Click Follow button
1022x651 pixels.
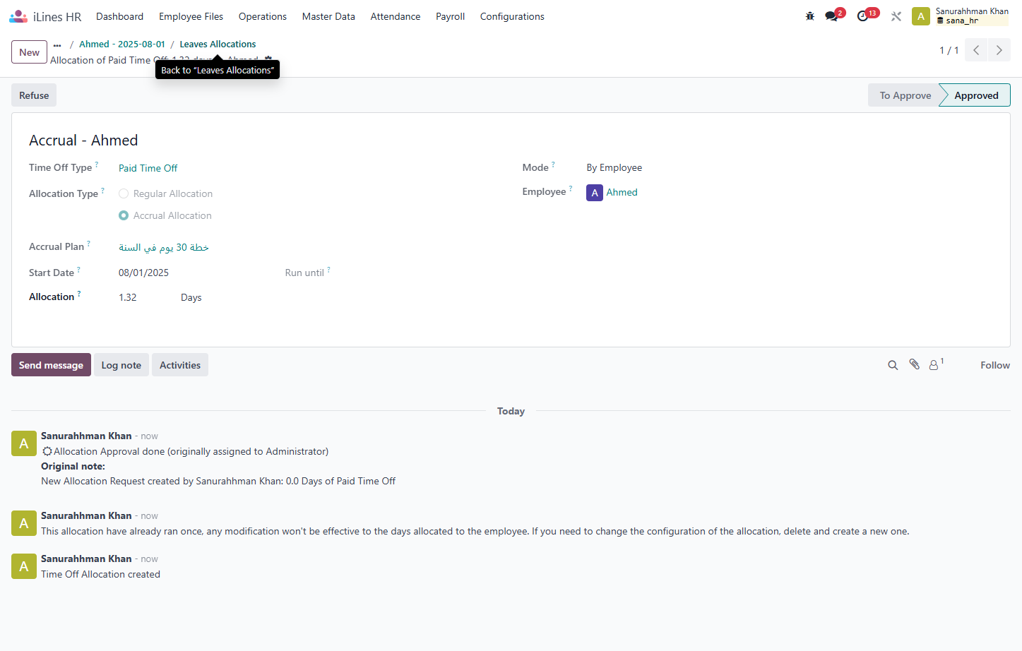995,365
